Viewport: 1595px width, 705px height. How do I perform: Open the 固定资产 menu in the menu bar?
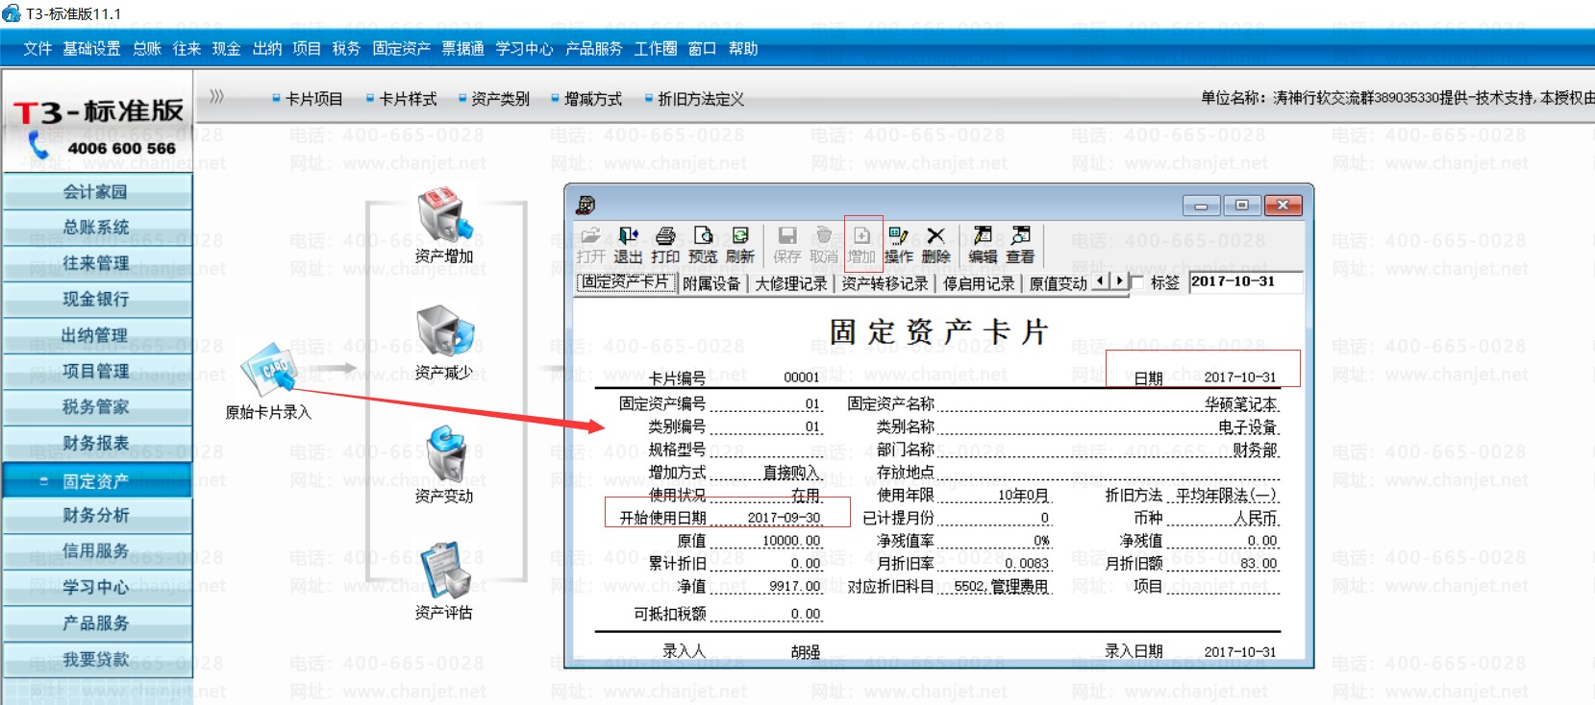pyautogui.click(x=402, y=49)
